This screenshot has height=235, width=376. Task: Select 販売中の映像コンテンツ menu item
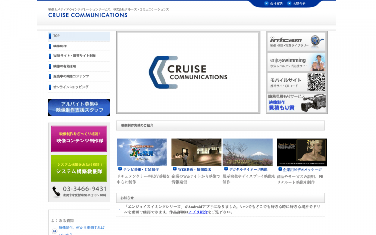[x=79, y=76]
